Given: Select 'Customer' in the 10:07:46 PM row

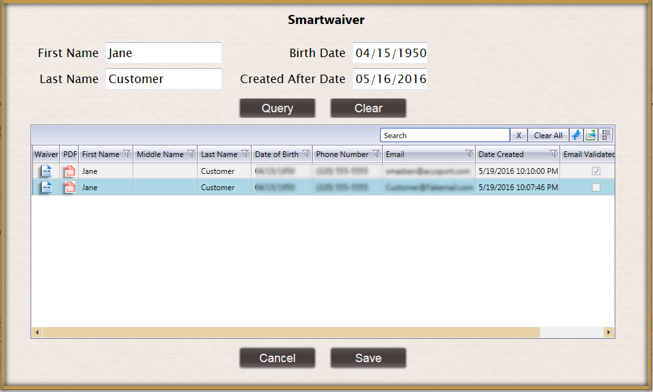Looking at the screenshot, I should [224, 188].
